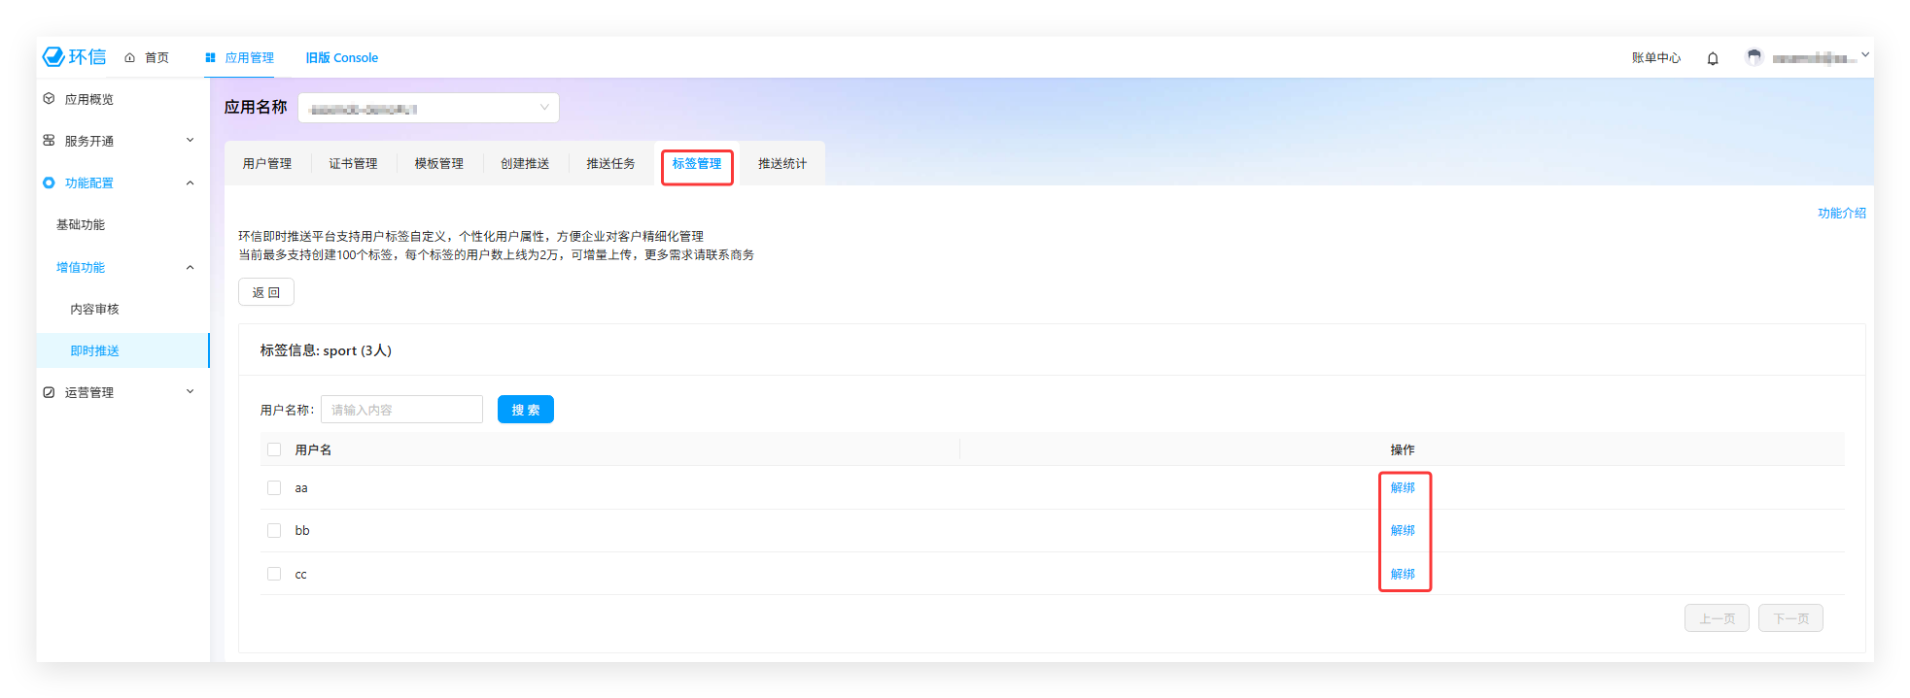Switch to the 推送统计 tab

pos(781,164)
